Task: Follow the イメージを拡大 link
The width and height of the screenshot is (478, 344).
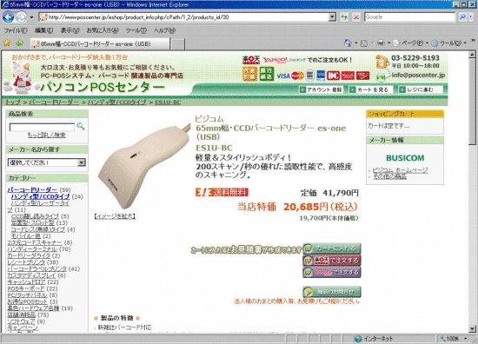Action: tap(115, 216)
